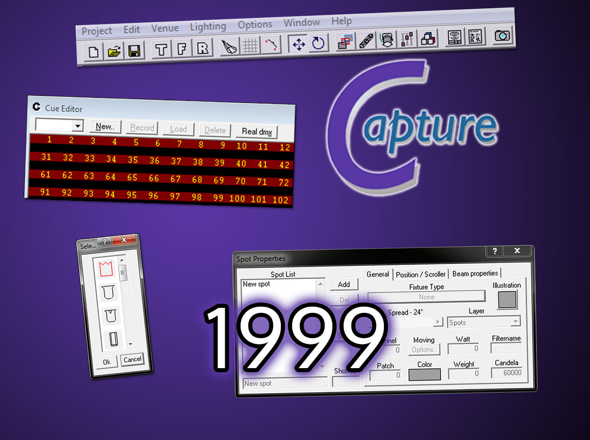Image resolution: width=590 pixels, height=440 pixels.
Task: Select the spotlight beam tool icon
Action: 229,47
